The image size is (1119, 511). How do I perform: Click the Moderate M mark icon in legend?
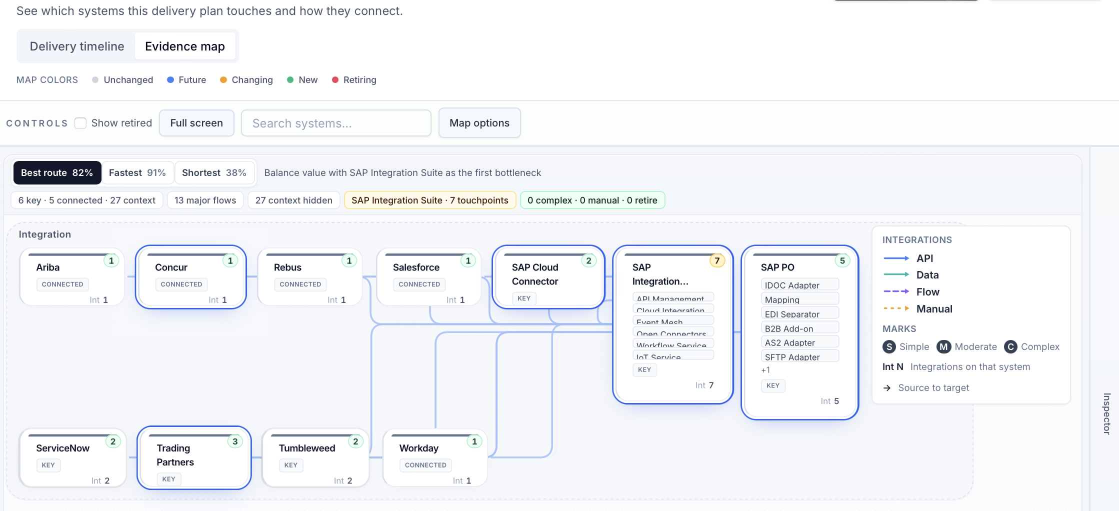(943, 346)
